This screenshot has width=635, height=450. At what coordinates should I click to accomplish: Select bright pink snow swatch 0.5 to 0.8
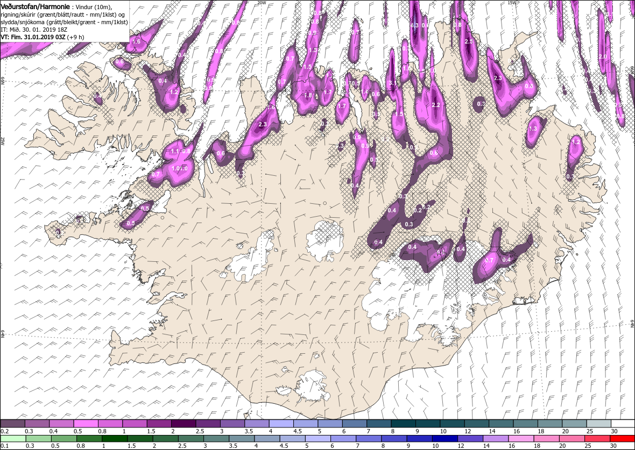pyautogui.click(x=86, y=424)
